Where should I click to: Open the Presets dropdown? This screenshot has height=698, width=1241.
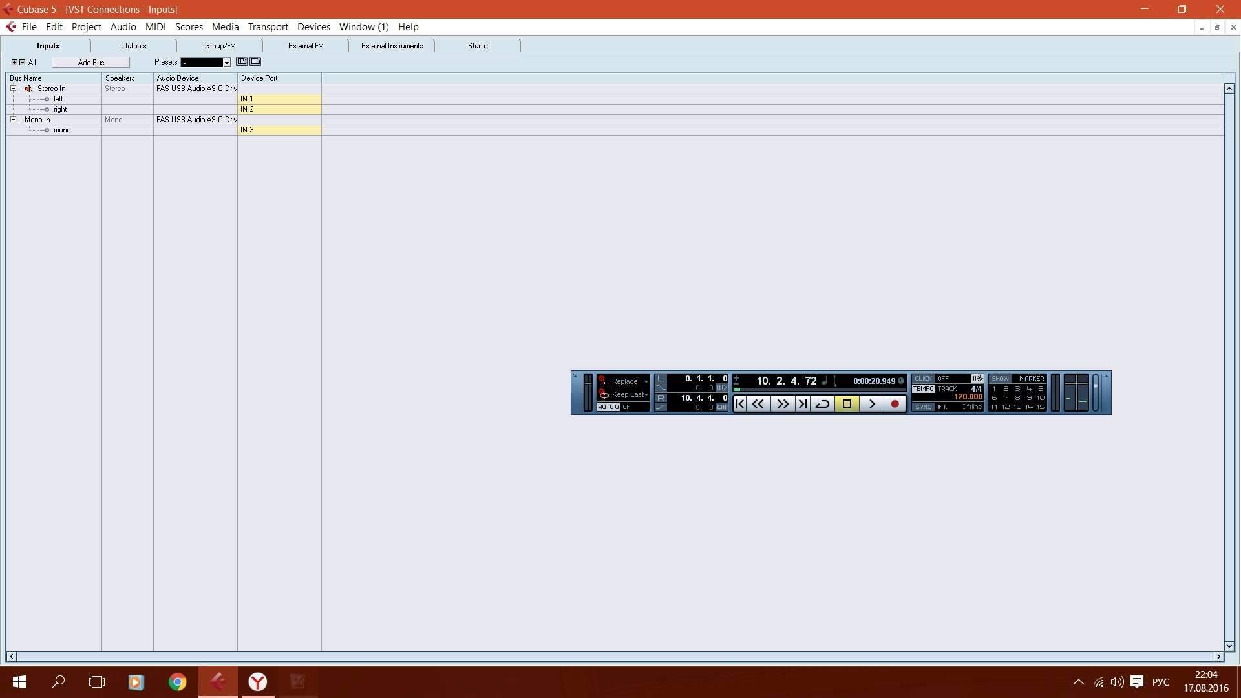(226, 63)
